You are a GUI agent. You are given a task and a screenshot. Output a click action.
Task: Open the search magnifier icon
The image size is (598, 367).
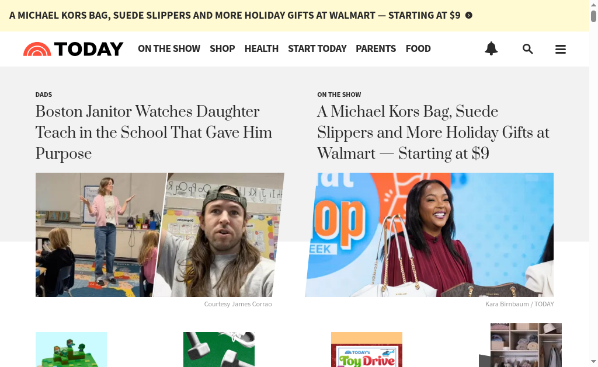(527, 49)
